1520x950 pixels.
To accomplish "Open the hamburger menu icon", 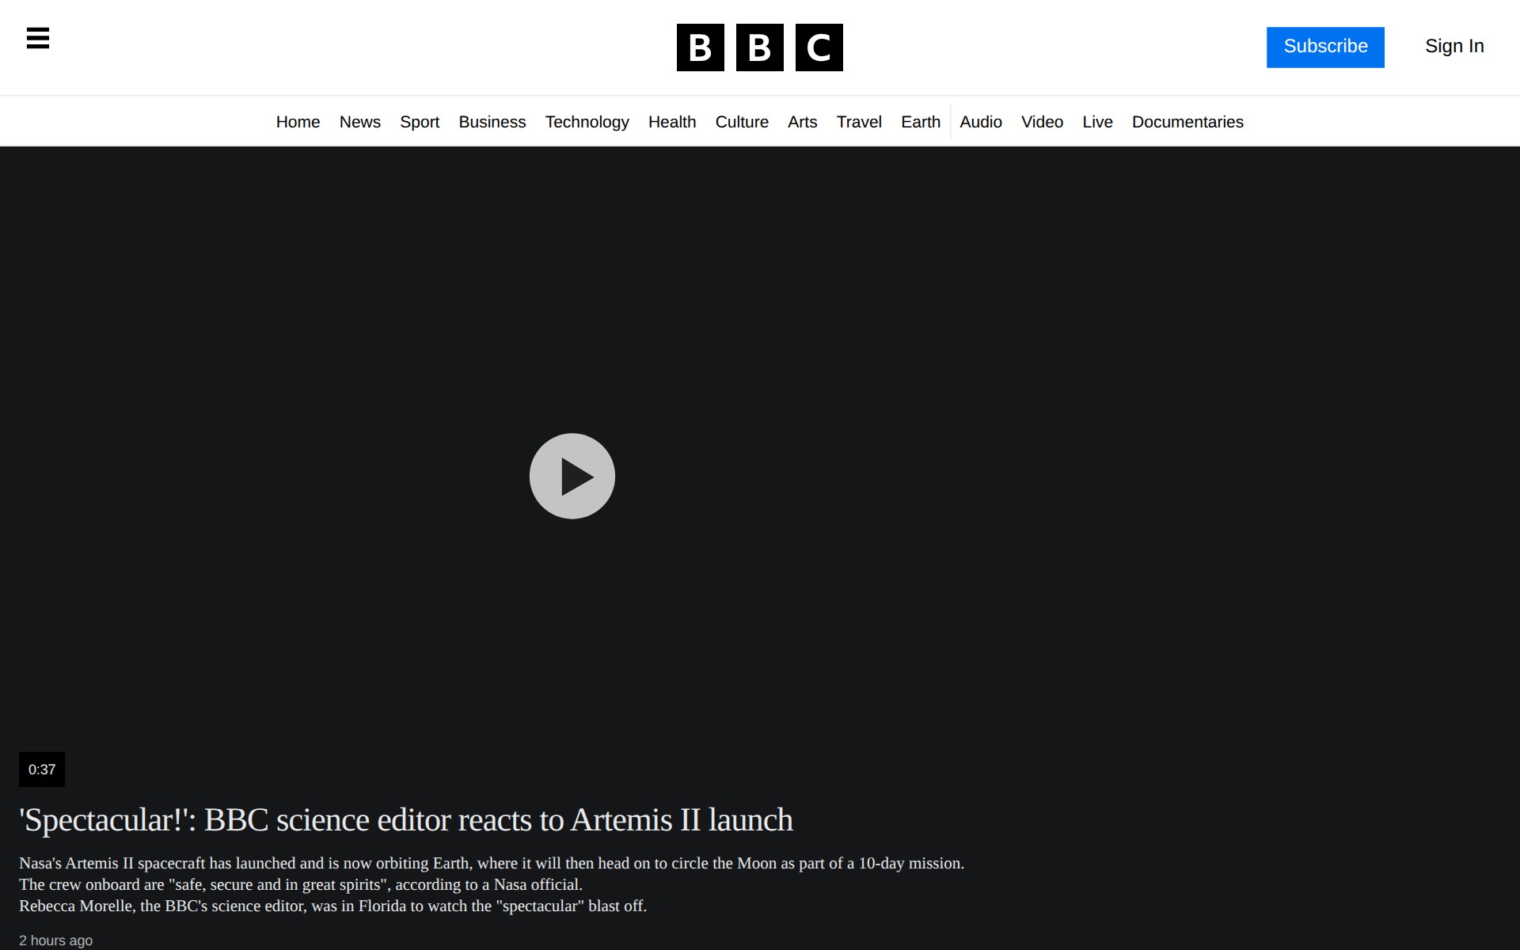I will point(38,38).
